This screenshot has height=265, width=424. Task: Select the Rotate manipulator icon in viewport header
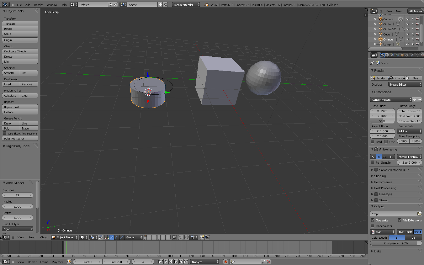click(117, 237)
